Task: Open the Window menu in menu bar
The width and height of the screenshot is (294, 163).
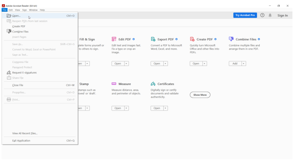Action: 33,10
